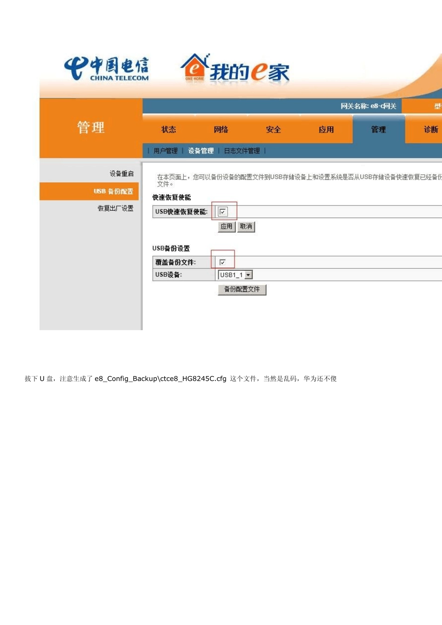
Task: Click the USB备份设置 heading
Action: (x=171, y=248)
